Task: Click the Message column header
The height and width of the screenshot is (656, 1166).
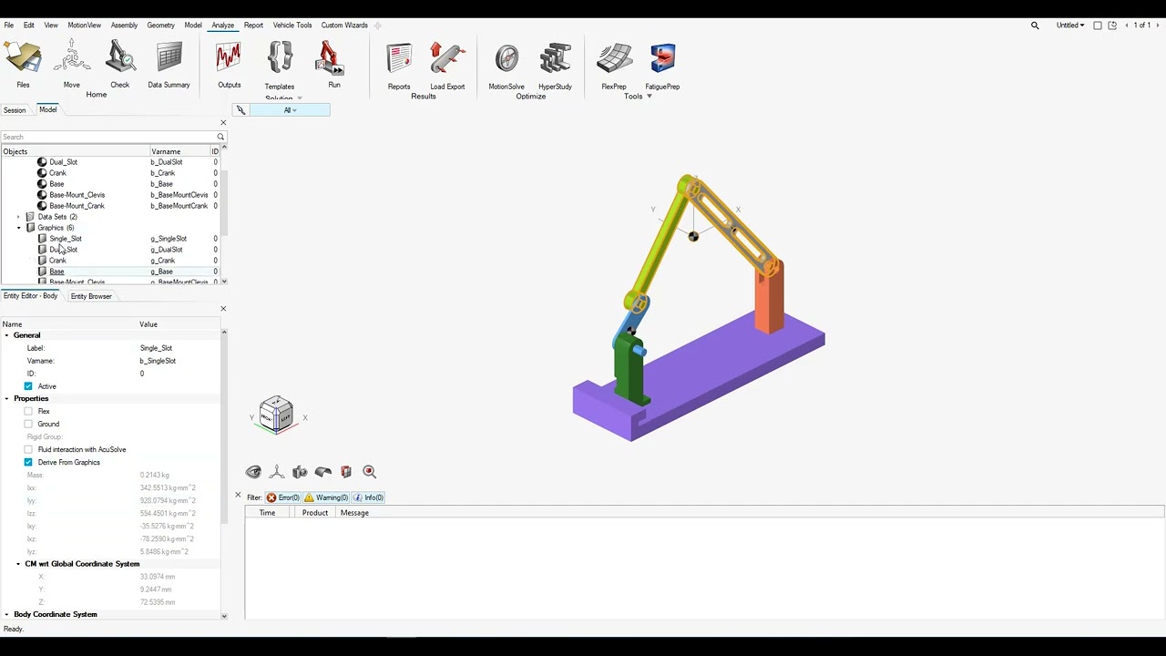Action: (x=354, y=513)
